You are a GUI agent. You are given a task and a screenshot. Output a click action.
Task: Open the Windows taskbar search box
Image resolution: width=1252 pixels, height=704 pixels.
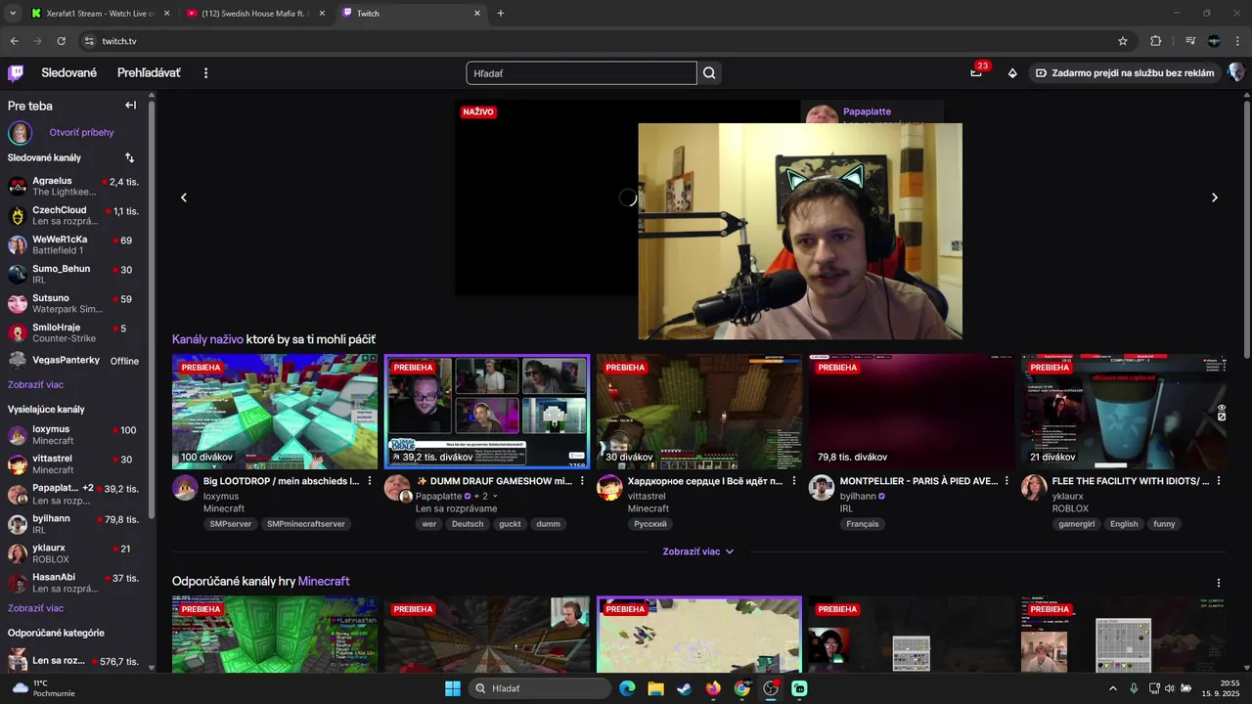click(x=540, y=688)
